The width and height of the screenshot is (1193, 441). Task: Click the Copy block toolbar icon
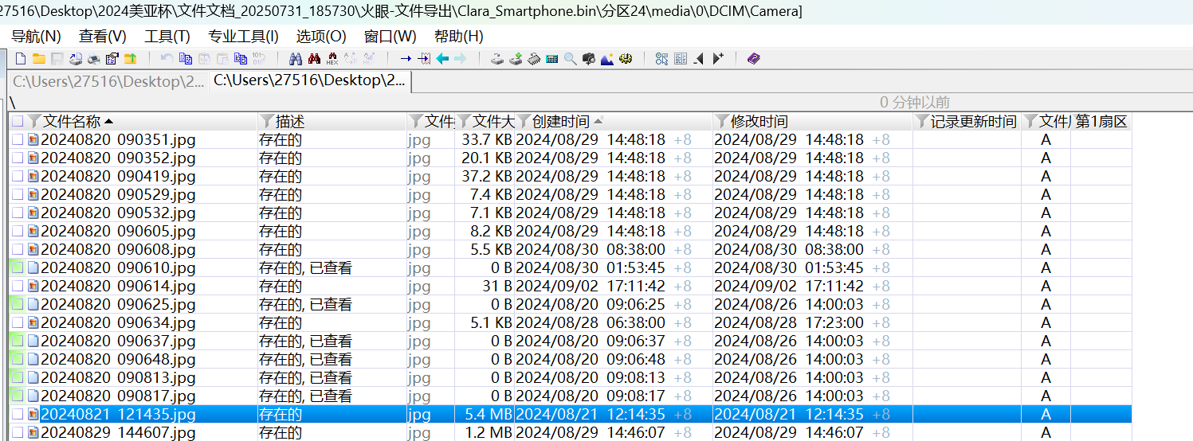click(x=185, y=59)
